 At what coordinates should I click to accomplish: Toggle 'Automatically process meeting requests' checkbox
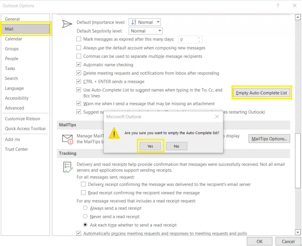pos(78,233)
